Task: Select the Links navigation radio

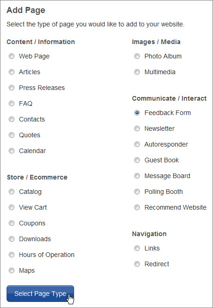Action: (137, 248)
